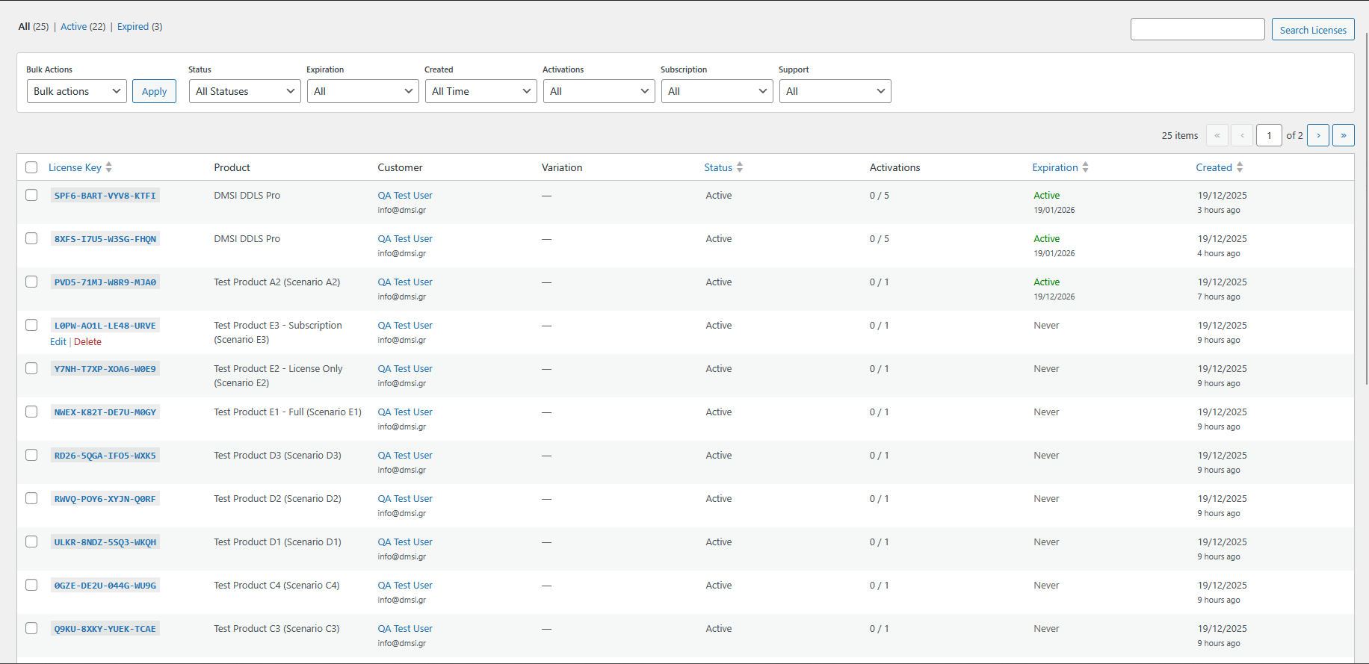
Task: Open license key RD26-5QGA-IFO5-WXK5
Action: (105, 456)
